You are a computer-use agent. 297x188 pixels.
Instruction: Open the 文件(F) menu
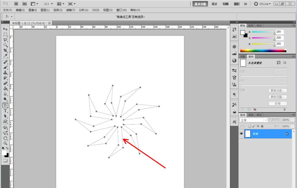pyautogui.click(x=7, y=10)
